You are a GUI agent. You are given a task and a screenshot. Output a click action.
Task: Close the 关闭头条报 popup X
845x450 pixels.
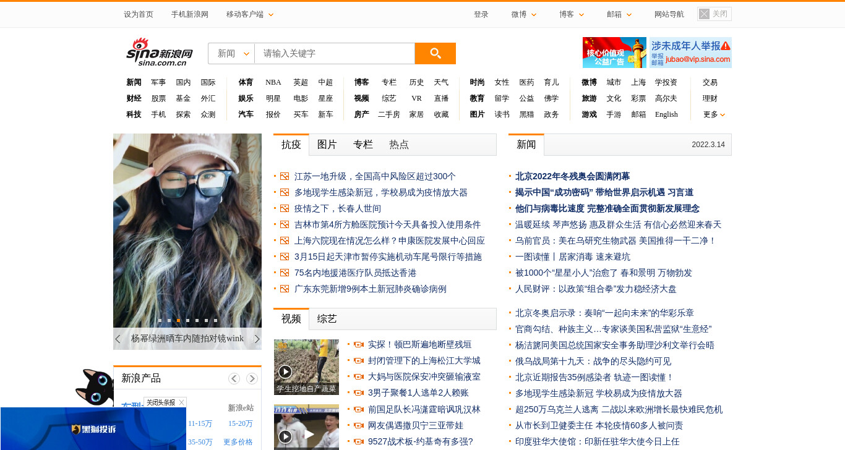[181, 402]
